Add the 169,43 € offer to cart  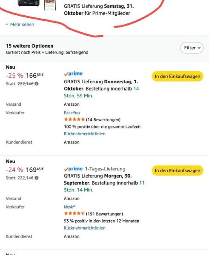(178, 170)
